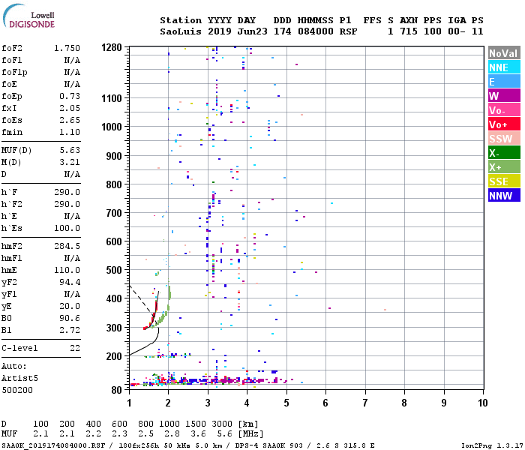Select the W purple legend swatch
The width and height of the screenshot is (525, 450).
pos(504,96)
